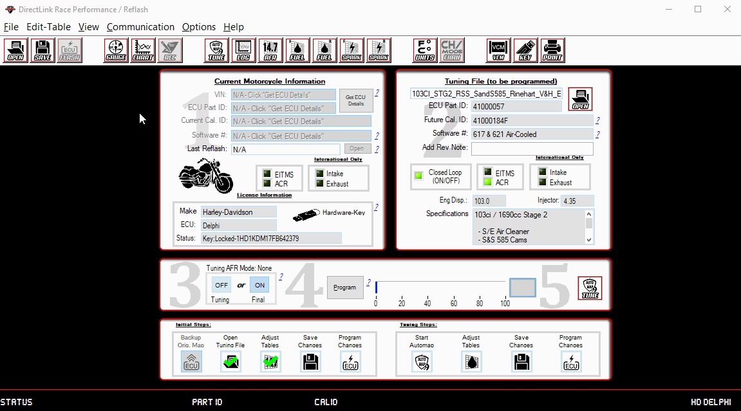Click Program Changes in Tuning Steps
Image resolution: width=741 pixels, height=411 pixels.
point(571,361)
